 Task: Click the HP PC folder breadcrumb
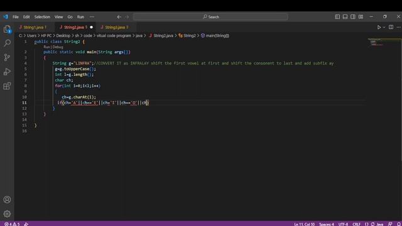pyautogui.click(x=46, y=36)
